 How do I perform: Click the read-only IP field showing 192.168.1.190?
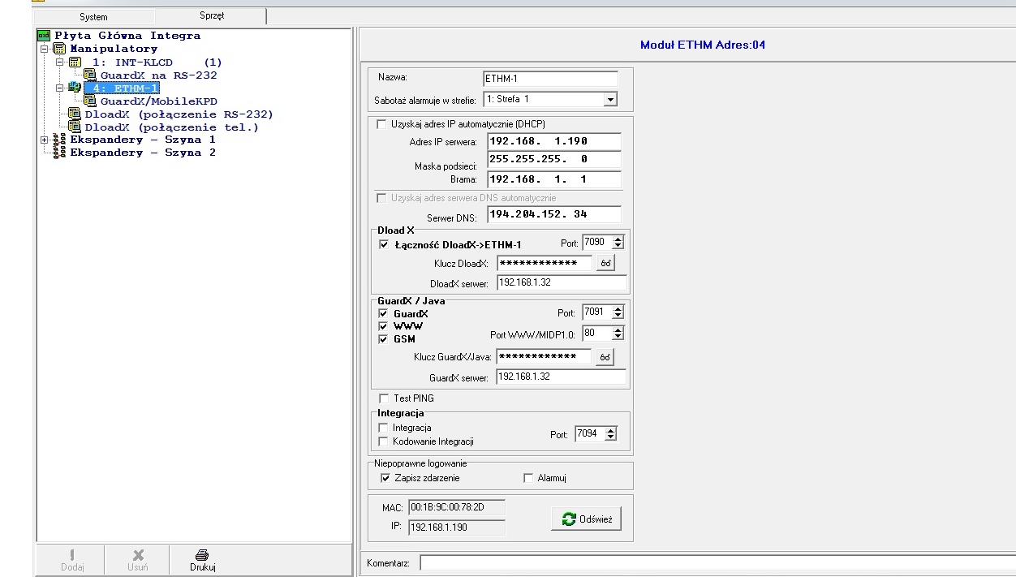[x=456, y=527]
